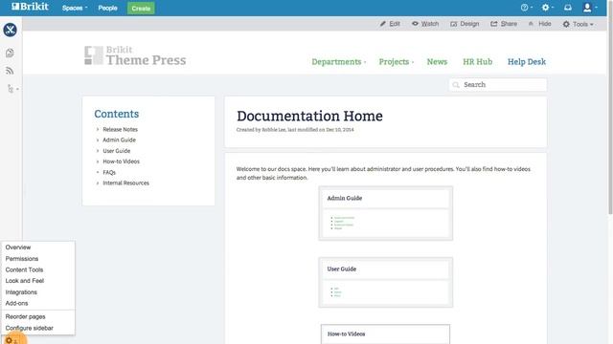This screenshot has width=613, height=344.
Task: Open the page tree icon in sidebar
Action: point(11,89)
